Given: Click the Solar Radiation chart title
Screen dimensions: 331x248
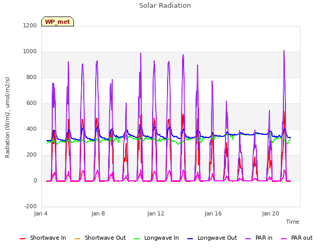Looking at the screenshot, I should 165,6.
